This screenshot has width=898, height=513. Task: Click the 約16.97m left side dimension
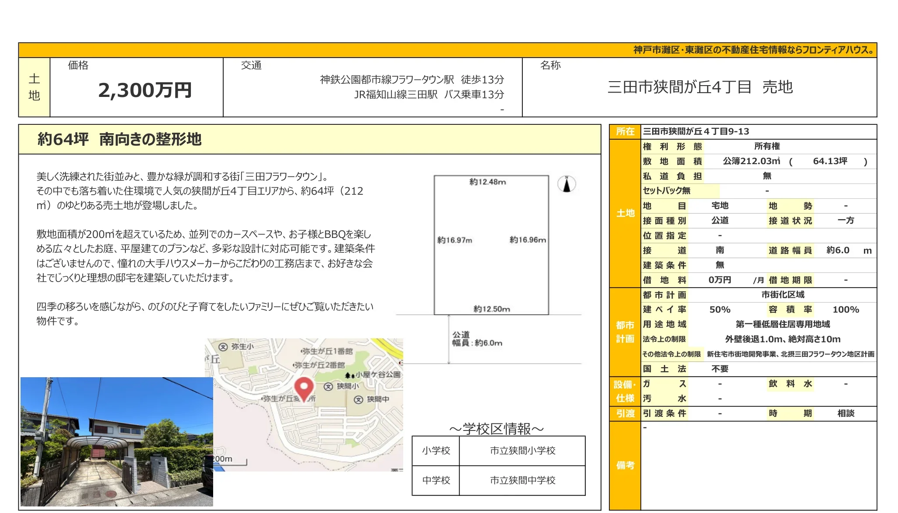[455, 240]
